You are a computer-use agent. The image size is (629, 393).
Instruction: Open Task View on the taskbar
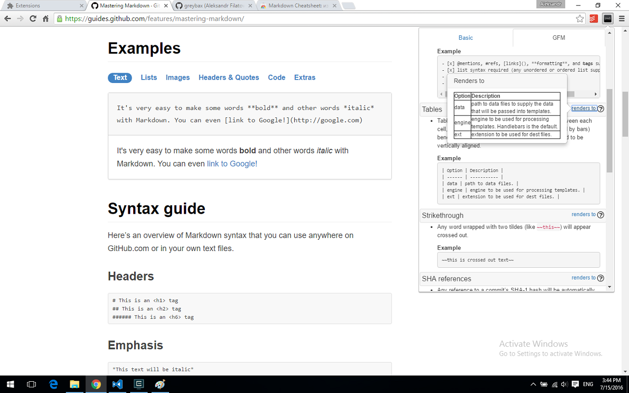point(31,384)
